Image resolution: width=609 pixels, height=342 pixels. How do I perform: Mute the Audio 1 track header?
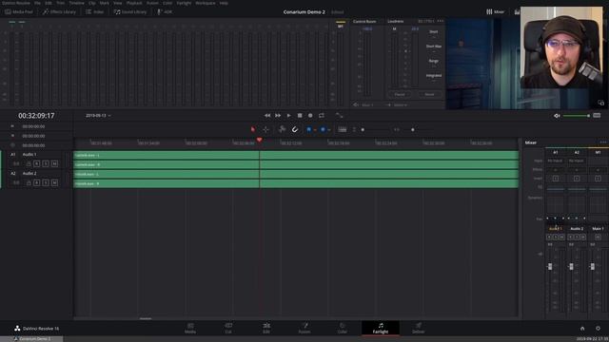click(55, 163)
